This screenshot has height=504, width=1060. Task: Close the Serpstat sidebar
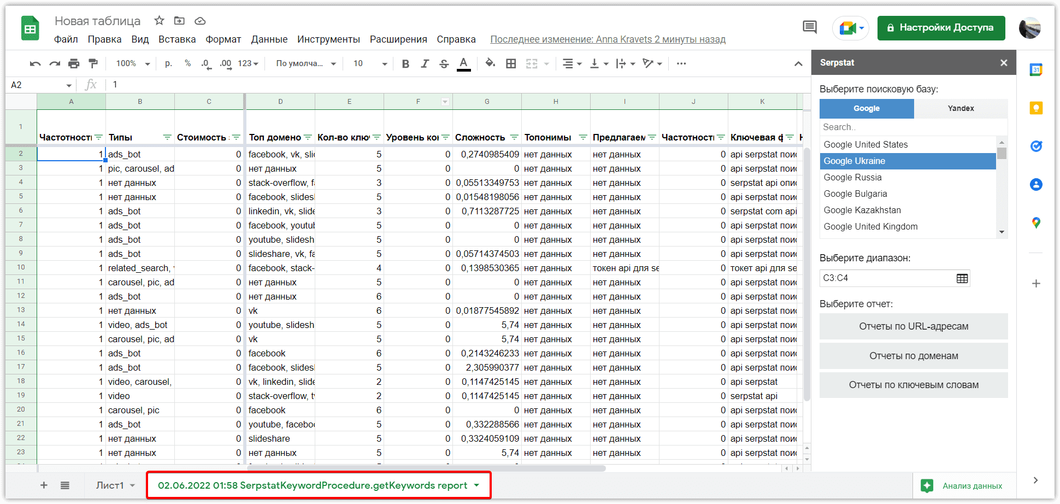click(x=1004, y=63)
